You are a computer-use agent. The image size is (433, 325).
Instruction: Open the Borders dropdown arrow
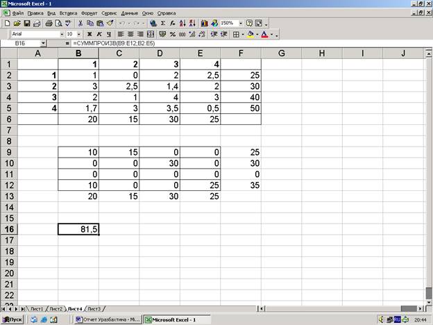tap(243, 34)
